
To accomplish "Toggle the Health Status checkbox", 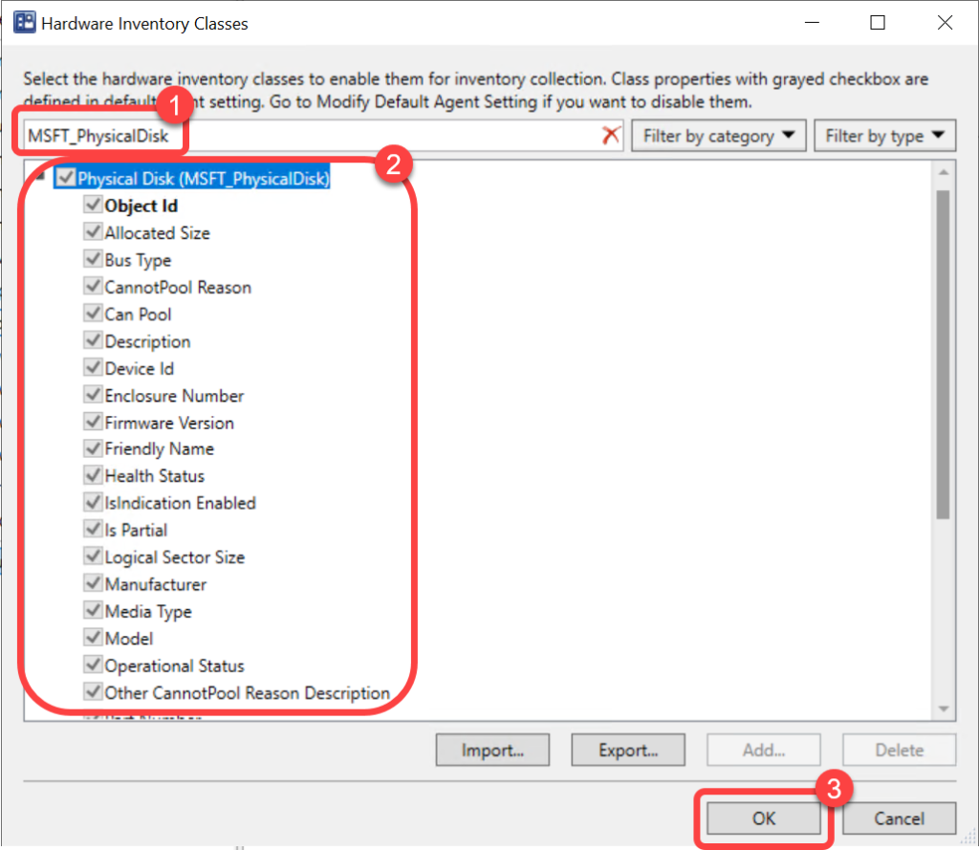I will click(93, 475).
